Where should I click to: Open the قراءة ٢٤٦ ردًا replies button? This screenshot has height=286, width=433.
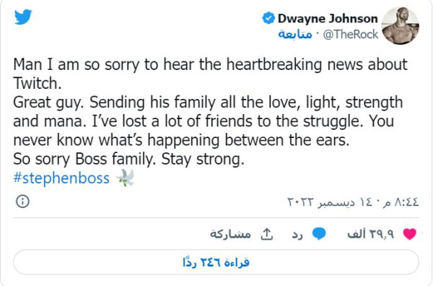tap(216, 262)
